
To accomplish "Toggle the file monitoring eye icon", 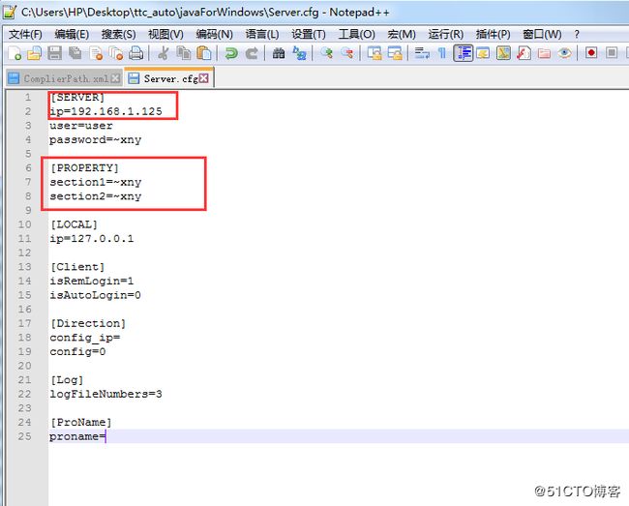I will coord(564,53).
